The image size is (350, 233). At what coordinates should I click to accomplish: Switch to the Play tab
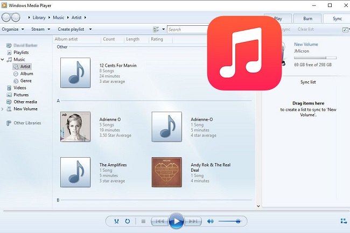(x=278, y=18)
